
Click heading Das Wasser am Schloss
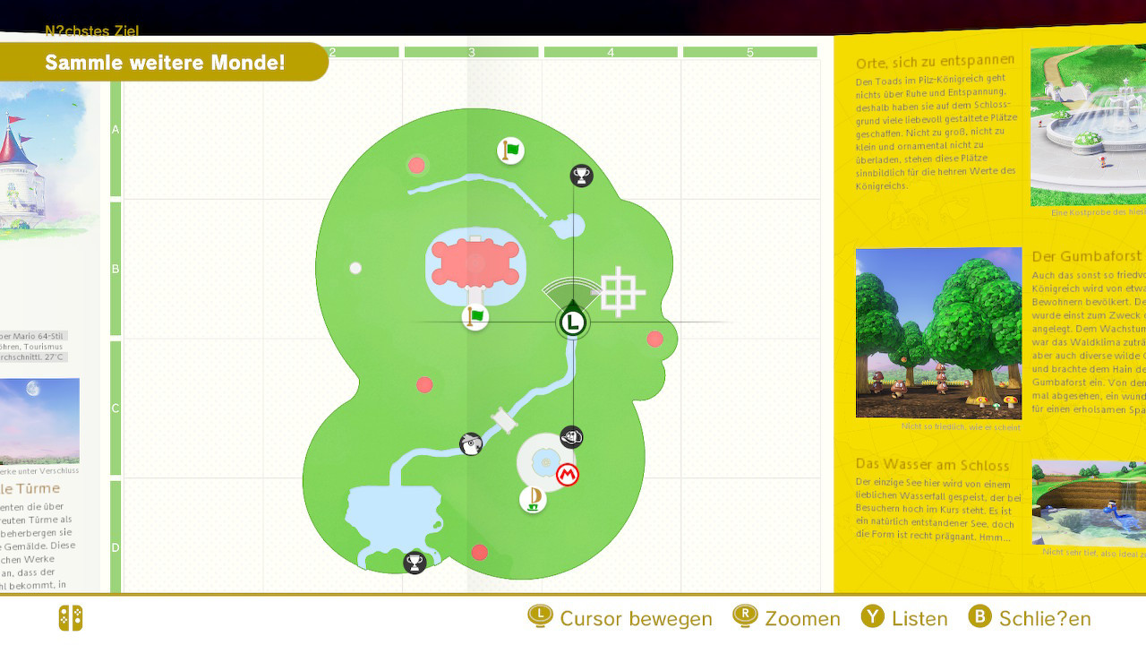932,464
